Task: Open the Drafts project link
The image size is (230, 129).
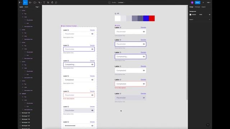Action: coord(114,3)
